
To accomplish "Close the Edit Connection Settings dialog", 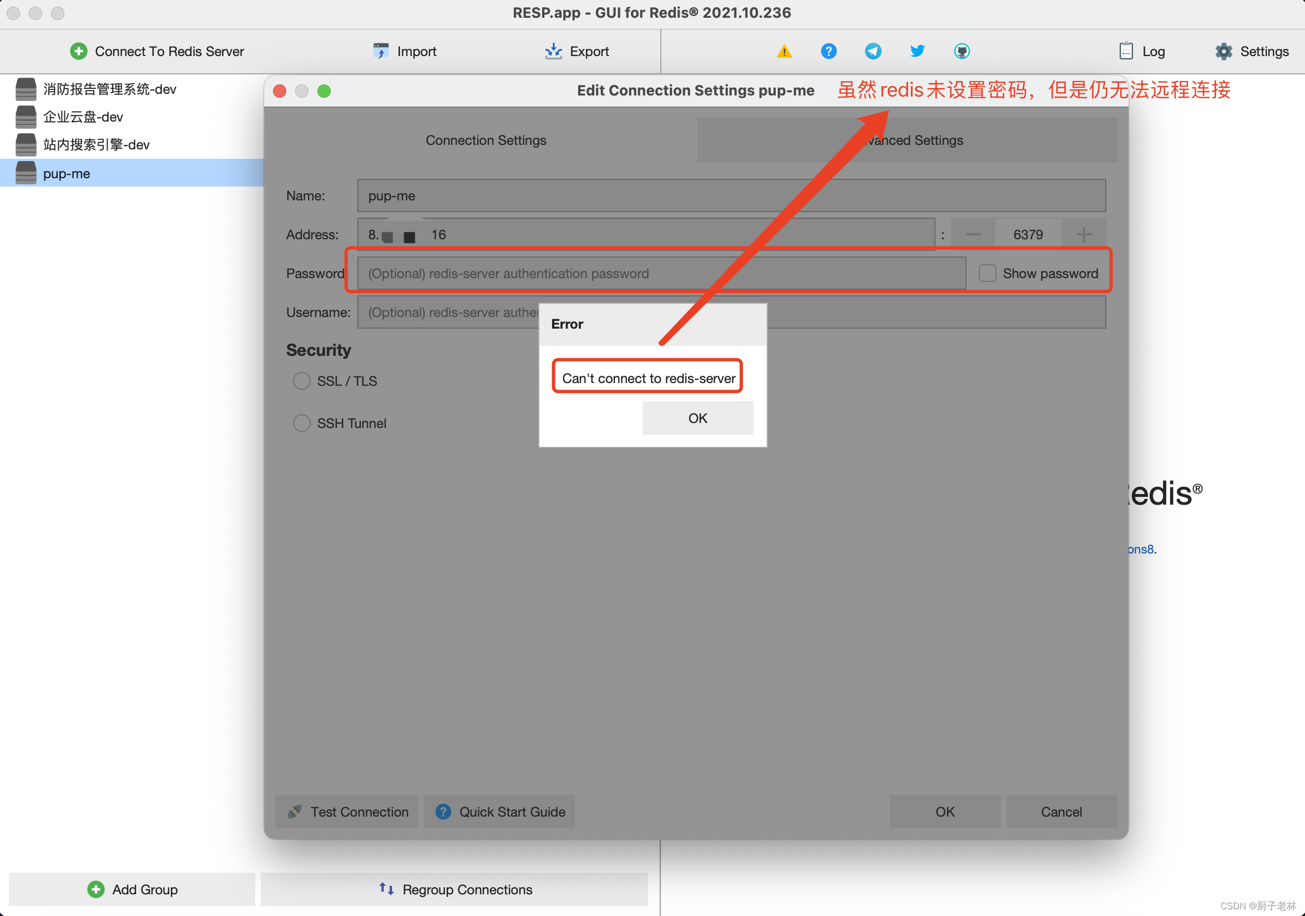I will click(280, 90).
